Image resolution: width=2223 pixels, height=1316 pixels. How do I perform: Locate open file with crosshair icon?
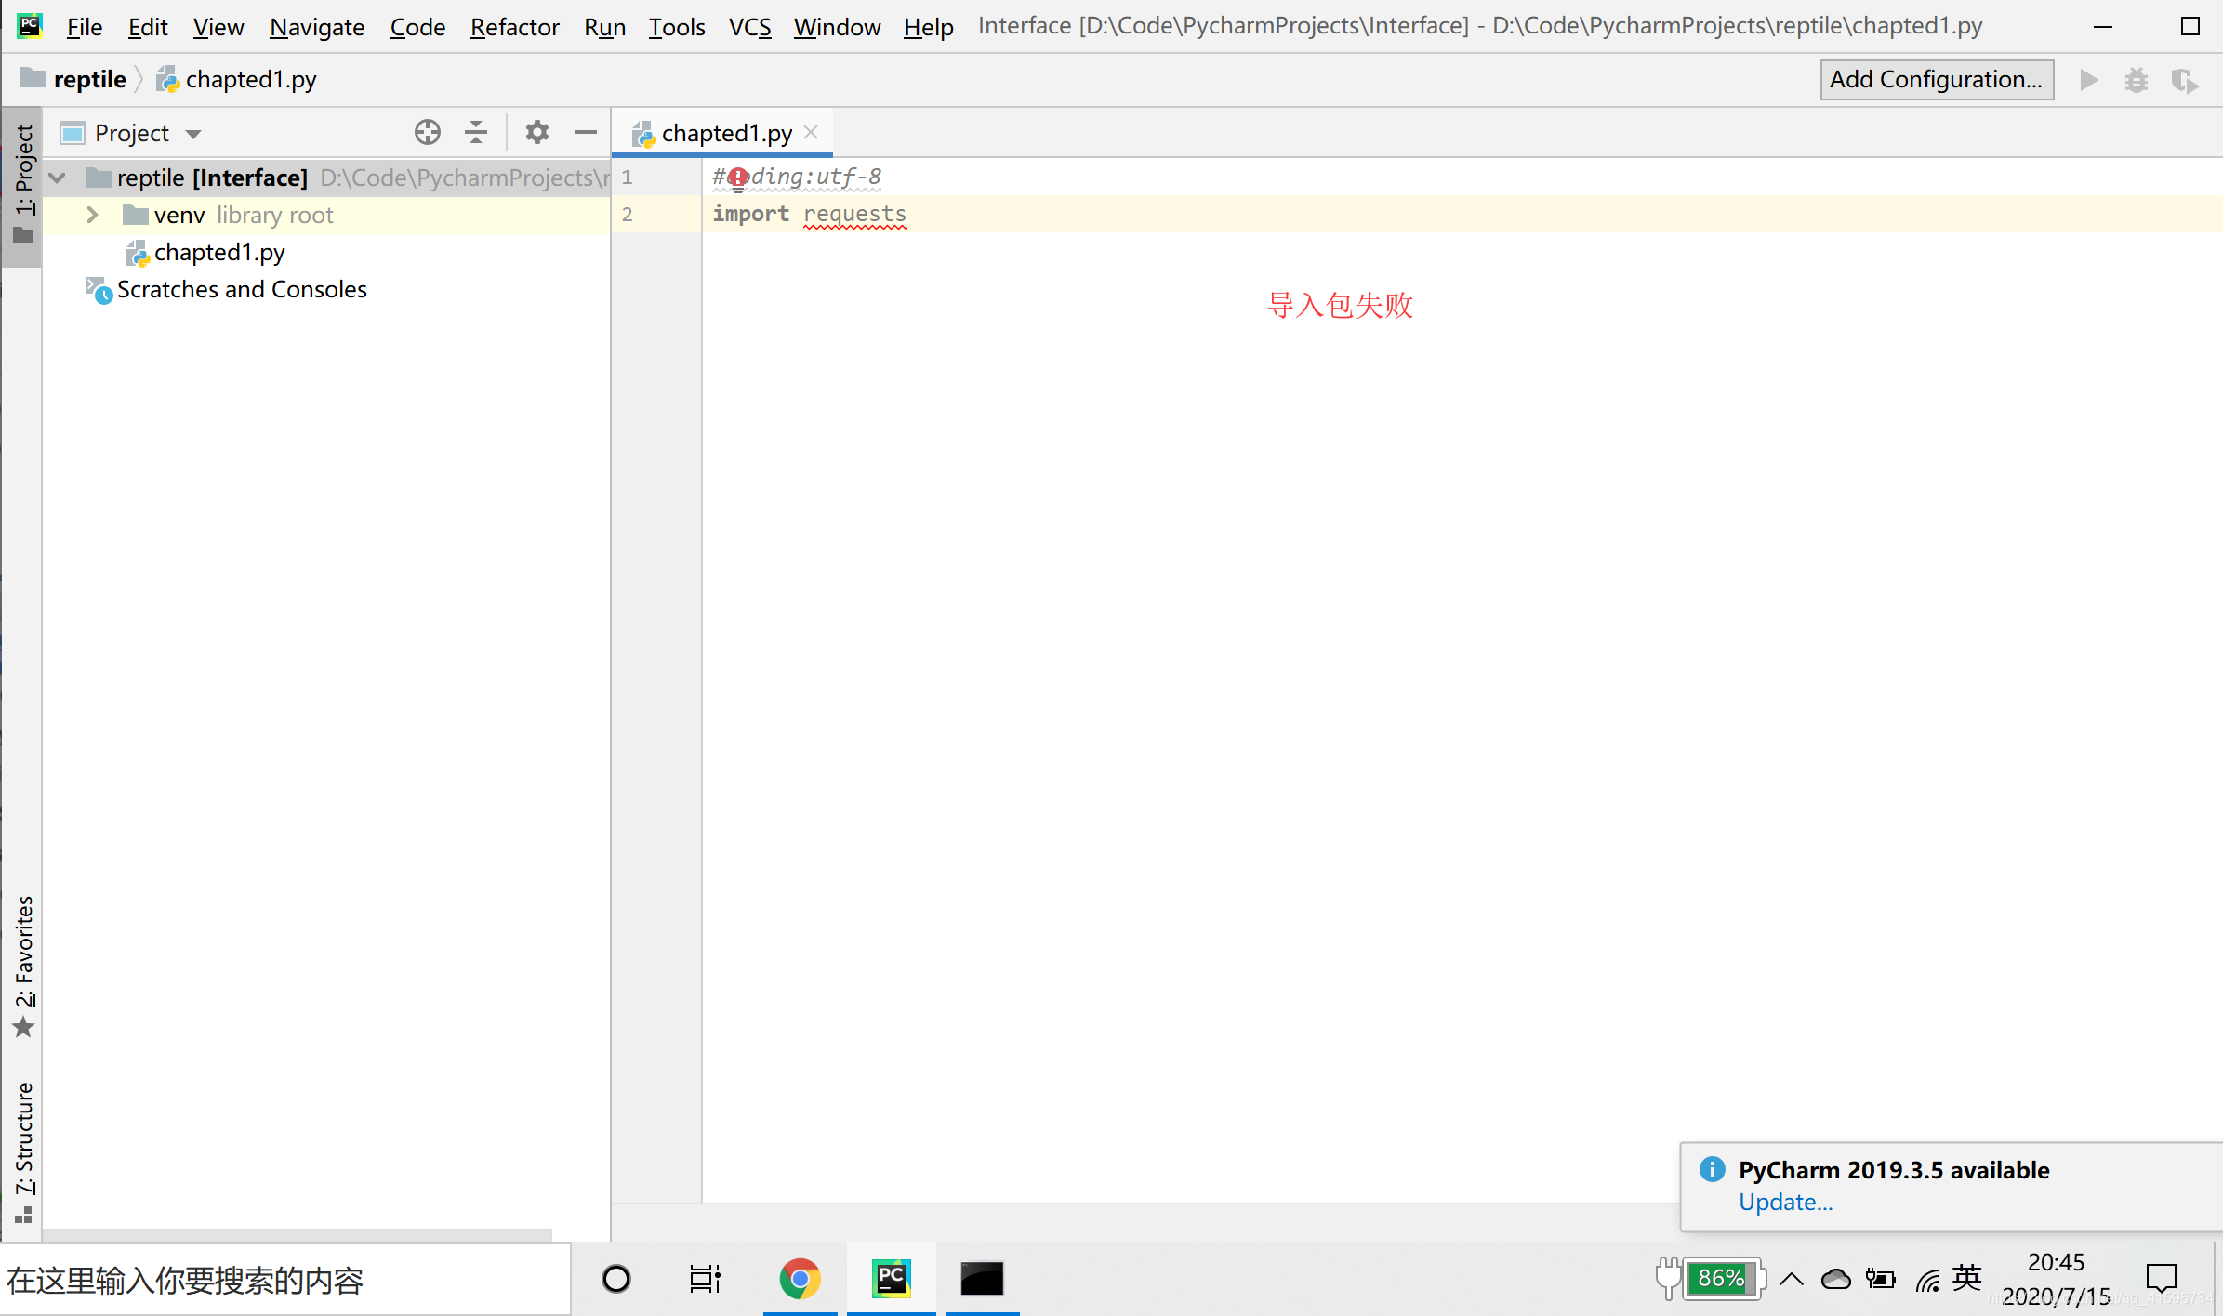(x=427, y=132)
